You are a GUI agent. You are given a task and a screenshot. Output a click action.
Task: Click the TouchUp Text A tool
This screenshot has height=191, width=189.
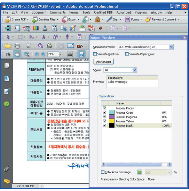[x=44, y=37]
